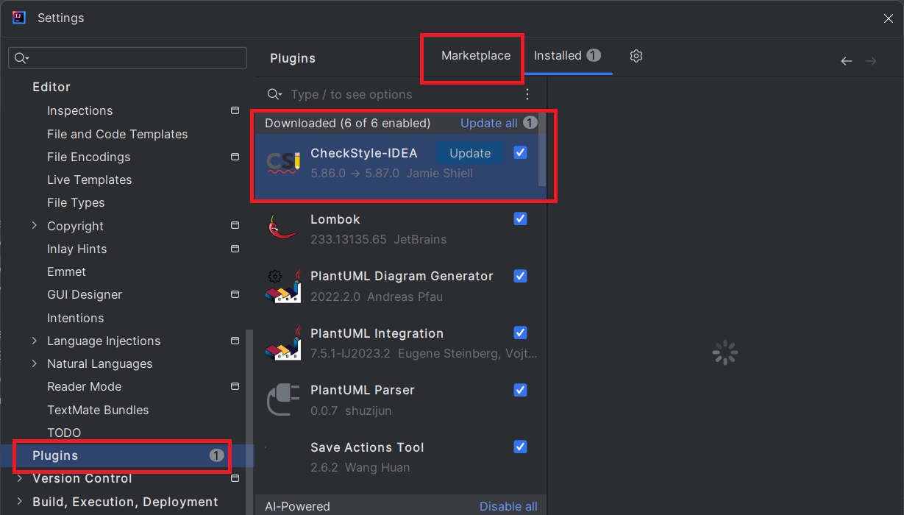Click the project-level icon beside File Encodings
The image size is (904, 515).
[x=235, y=157]
